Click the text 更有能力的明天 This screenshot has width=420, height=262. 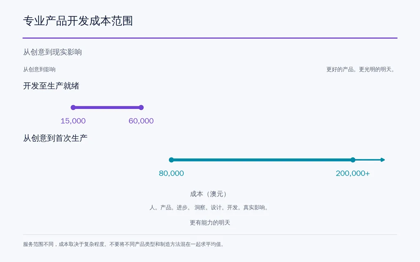click(210, 223)
